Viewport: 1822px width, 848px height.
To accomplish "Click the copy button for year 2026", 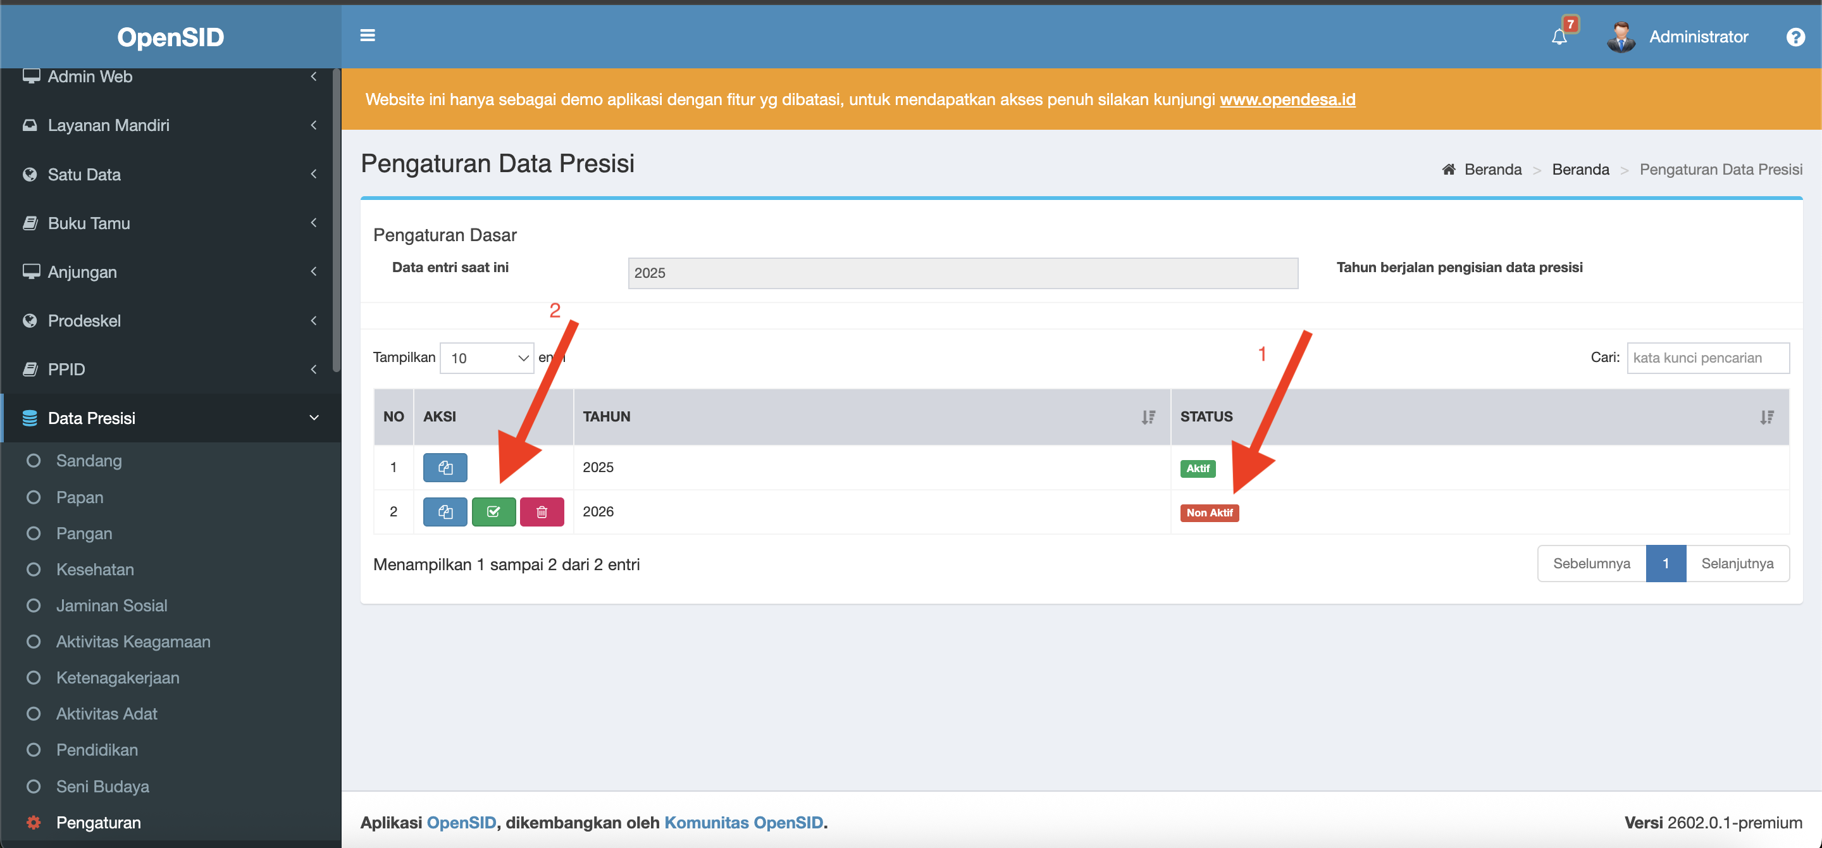I will pos(445,512).
